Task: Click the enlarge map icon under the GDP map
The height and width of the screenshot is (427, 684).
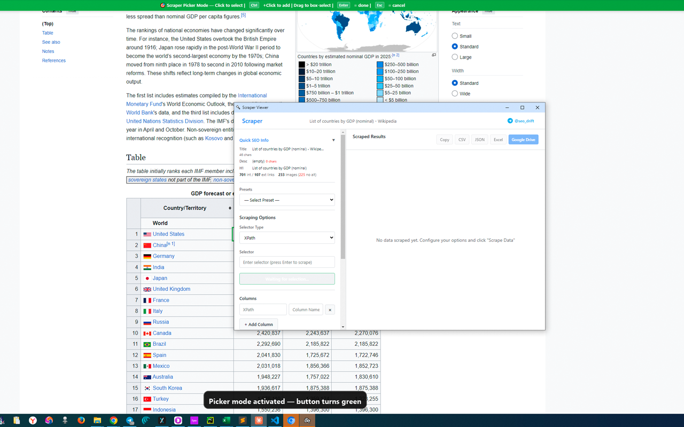Action: pos(434,55)
